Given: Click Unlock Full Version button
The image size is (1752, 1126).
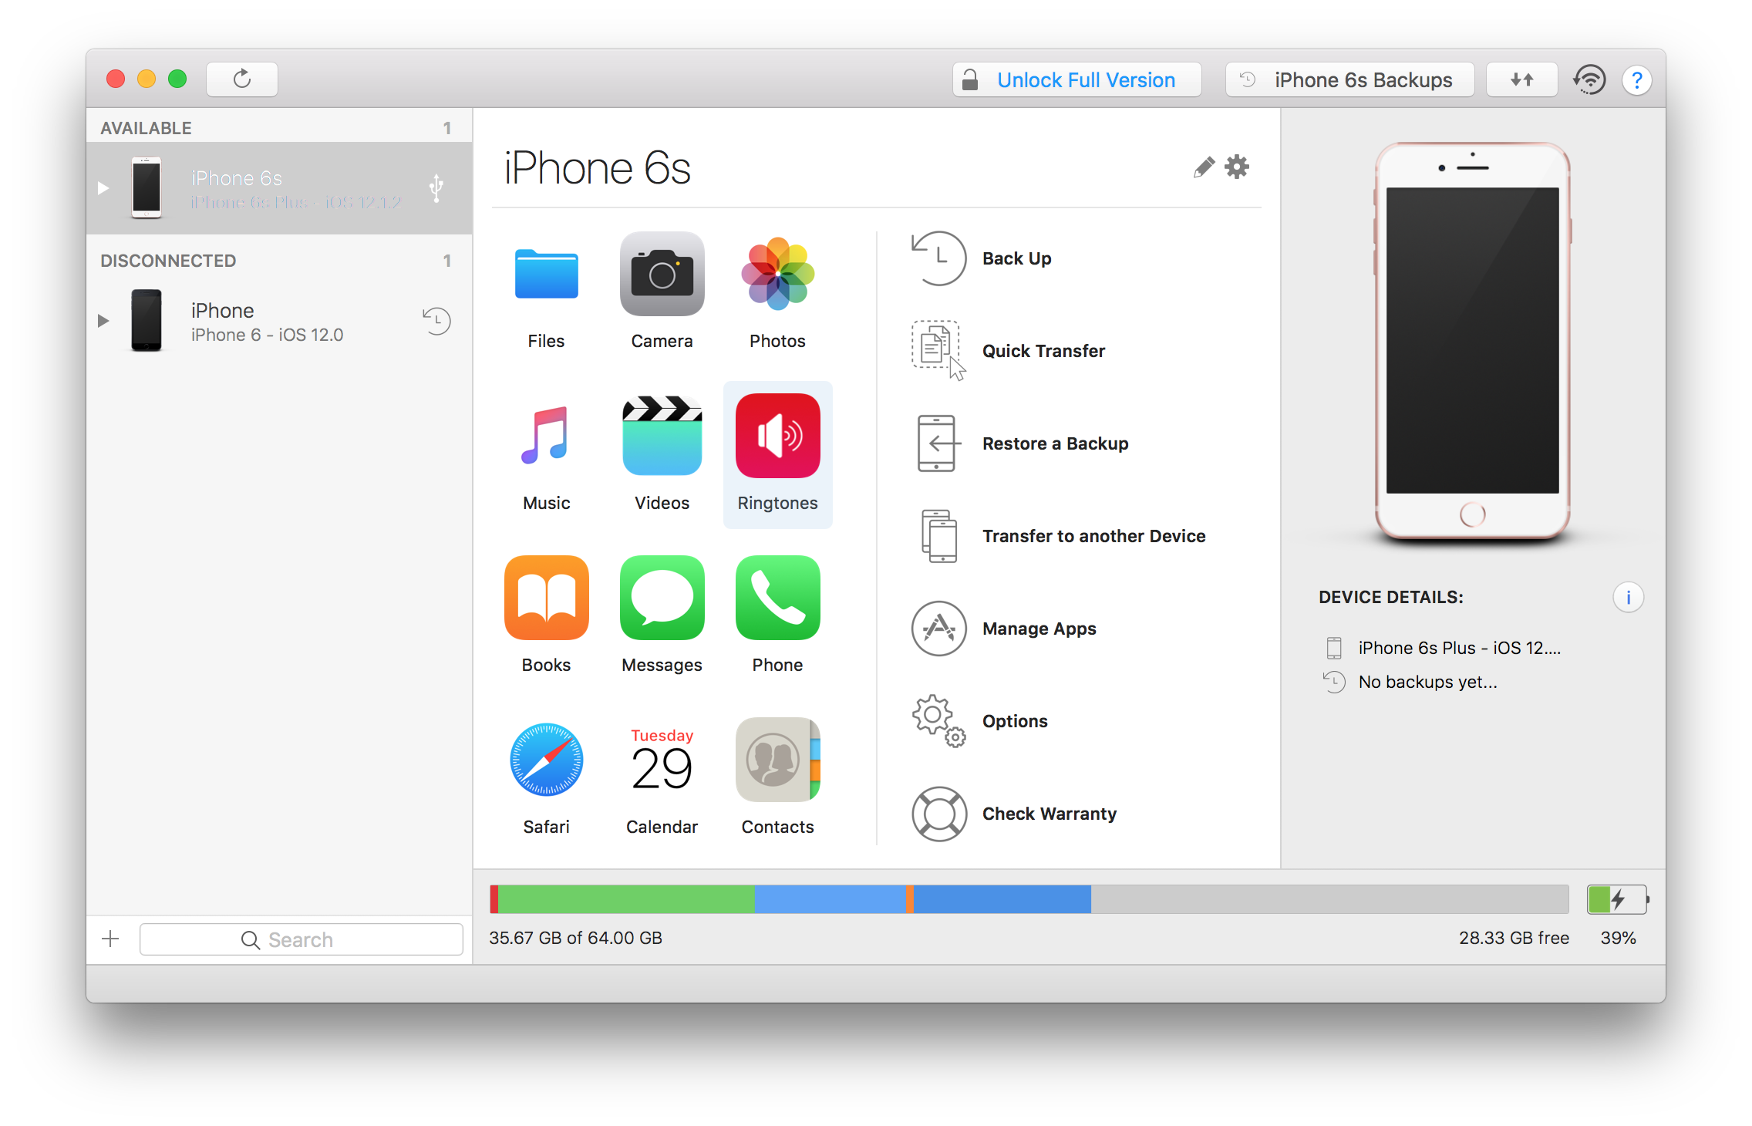Looking at the screenshot, I should coord(1077,79).
